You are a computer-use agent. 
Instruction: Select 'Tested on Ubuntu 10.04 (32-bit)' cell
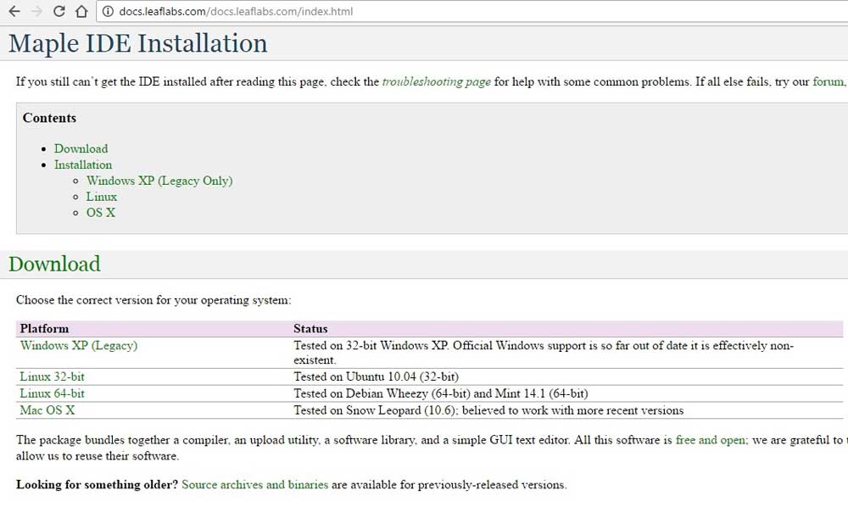(376, 376)
